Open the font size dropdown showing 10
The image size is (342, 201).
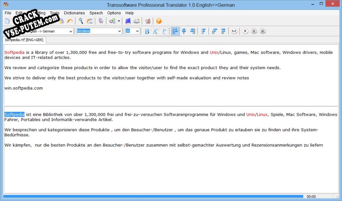132,31
